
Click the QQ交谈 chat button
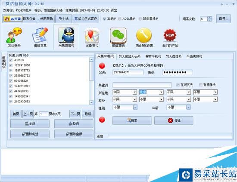click(13, 19)
